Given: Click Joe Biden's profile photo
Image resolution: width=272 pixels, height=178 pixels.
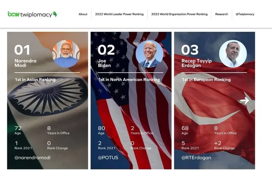Looking at the screenshot, I should pos(149,54).
